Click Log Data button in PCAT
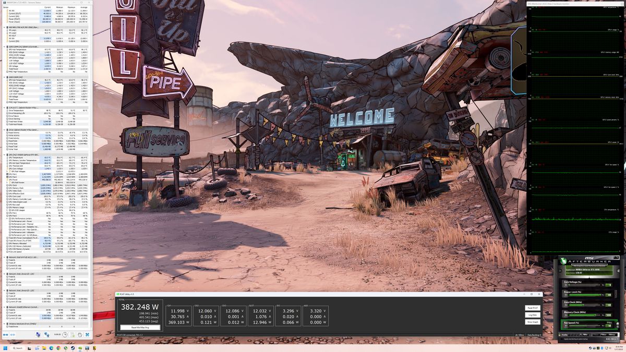The image size is (626, 352). (532, 315)
